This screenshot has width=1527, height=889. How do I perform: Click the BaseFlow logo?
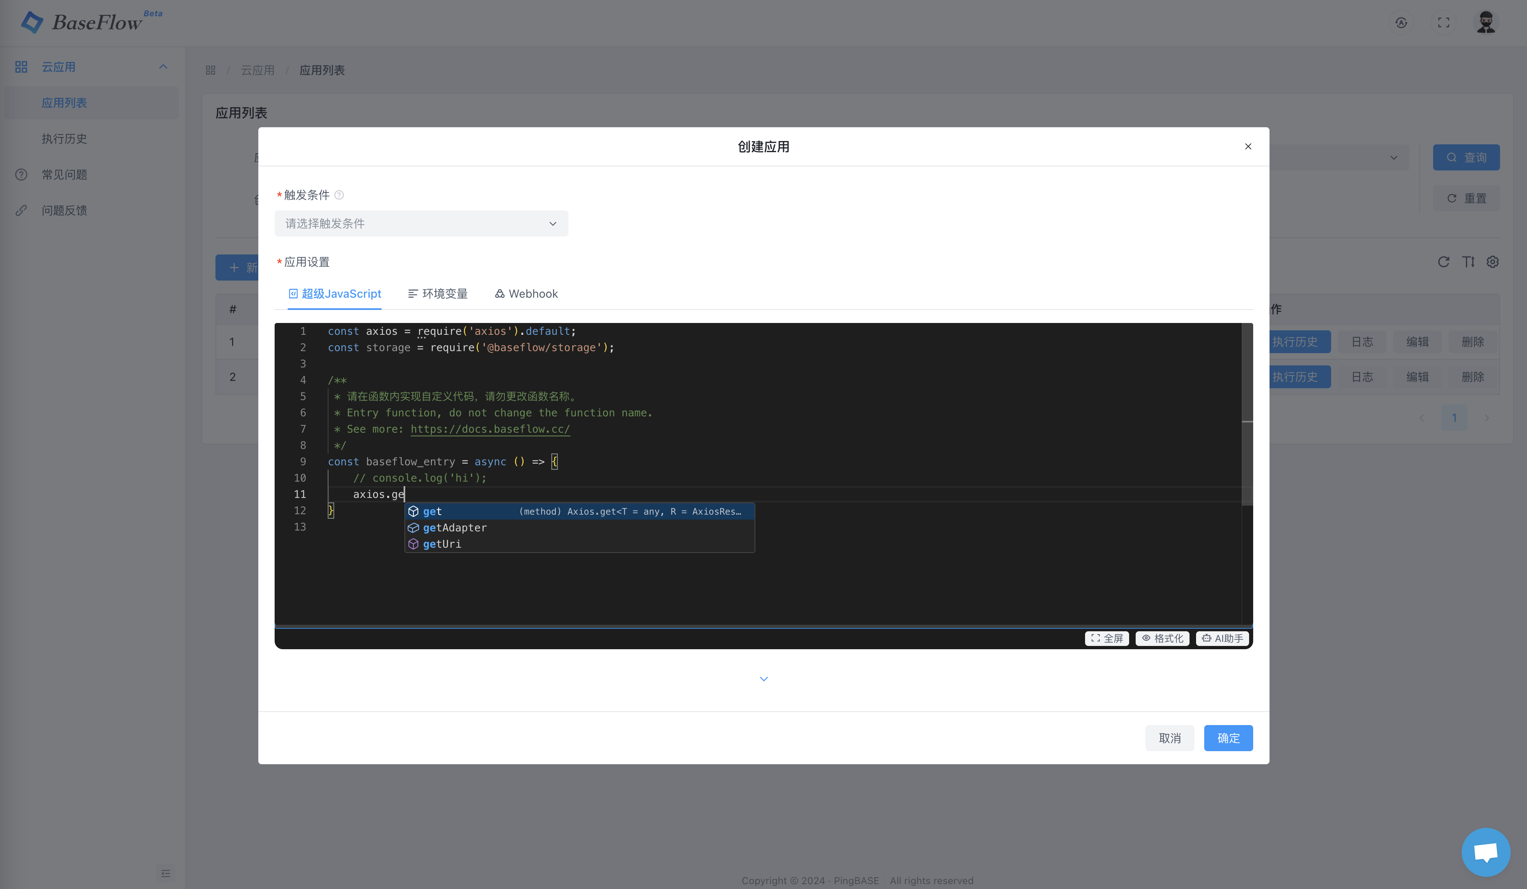coord(82,22)
